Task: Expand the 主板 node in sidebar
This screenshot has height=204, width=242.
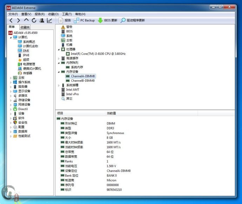Action: (11, 78)
